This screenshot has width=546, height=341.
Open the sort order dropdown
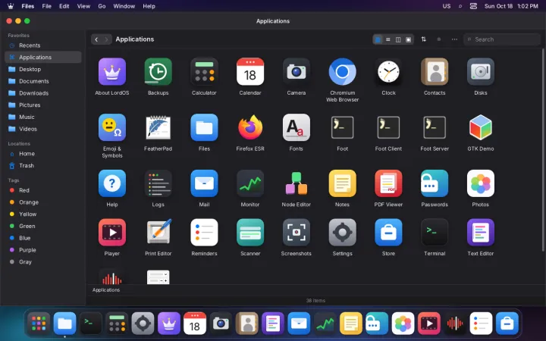click(x=423, y=39)
